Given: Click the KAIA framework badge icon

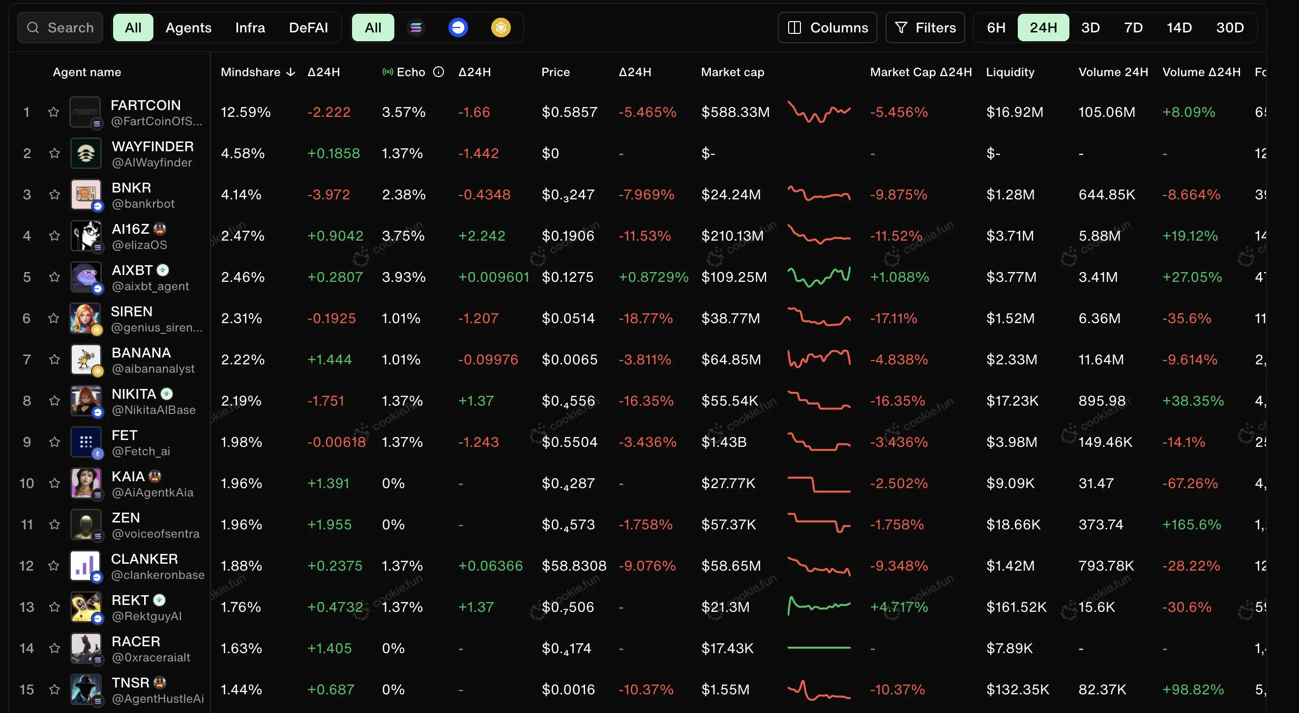Looking at the screenshot, I should (155, 476).
